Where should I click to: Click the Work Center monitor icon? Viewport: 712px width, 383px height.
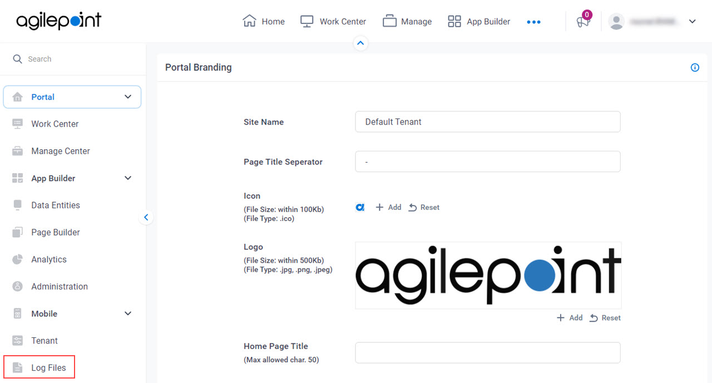point(307,21)
